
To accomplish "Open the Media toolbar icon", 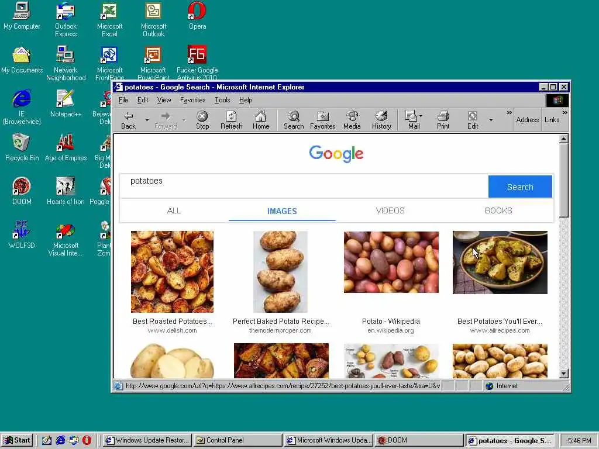I will click(352, 120).
